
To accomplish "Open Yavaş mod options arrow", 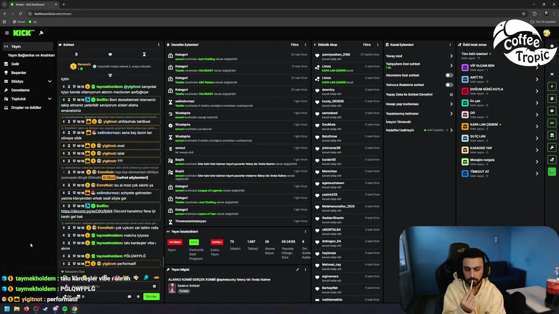I will tap(451, 56).
